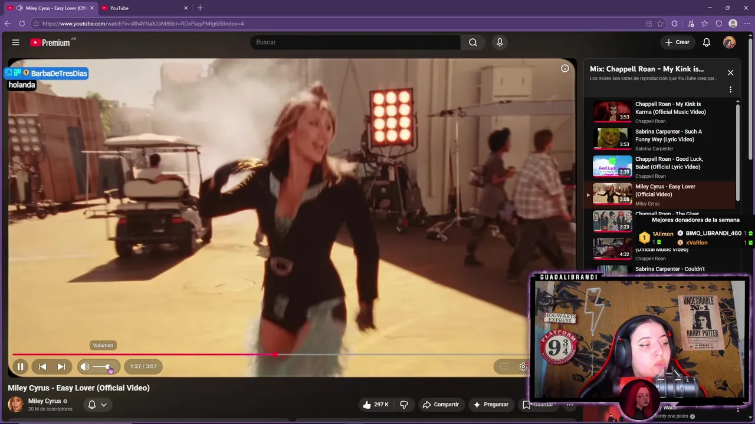Open YouTube notifications bell in header
This screenshot has width=755, height=424.
tap(707, 42)
